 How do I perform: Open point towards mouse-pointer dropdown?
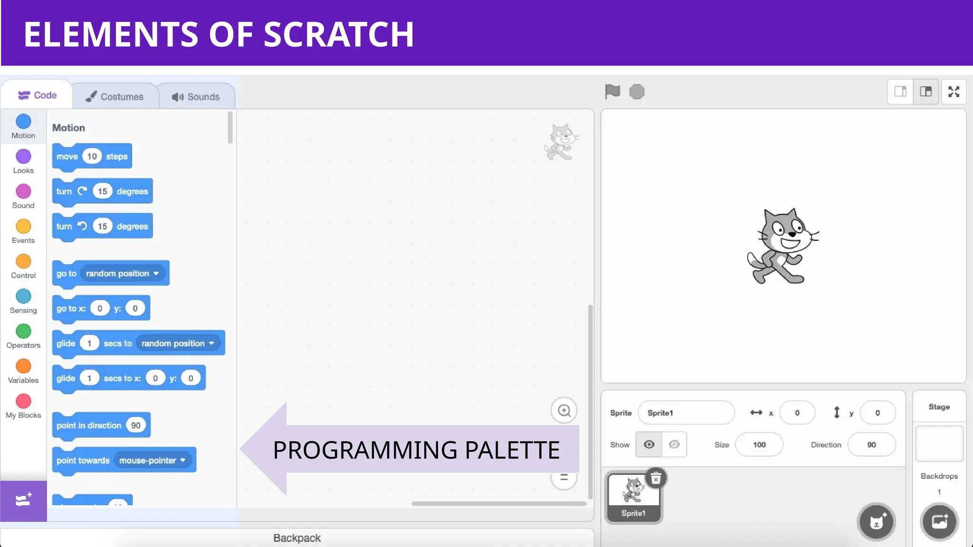click(x=153, y=461)
